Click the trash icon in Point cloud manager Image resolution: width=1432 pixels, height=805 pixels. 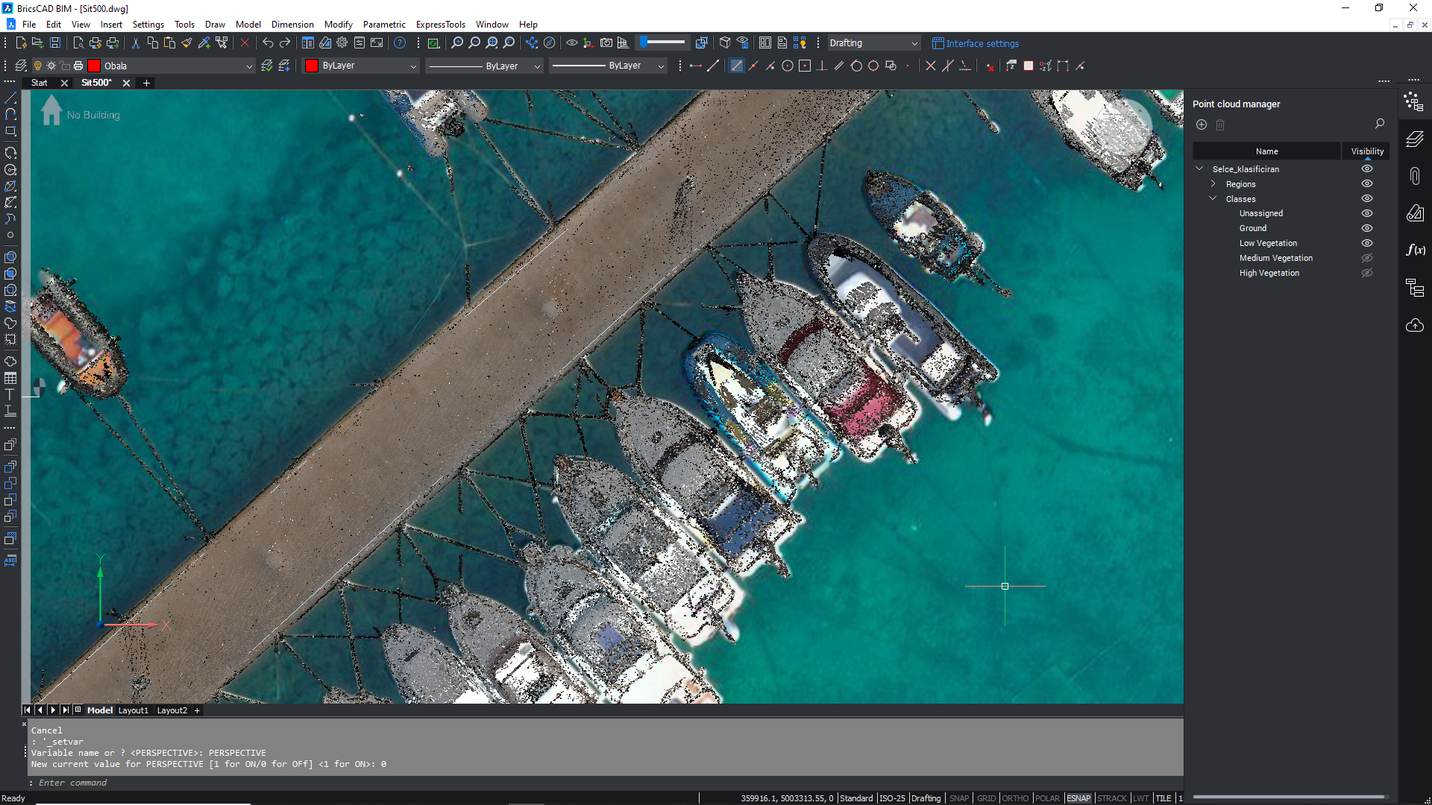point(1220,124)
